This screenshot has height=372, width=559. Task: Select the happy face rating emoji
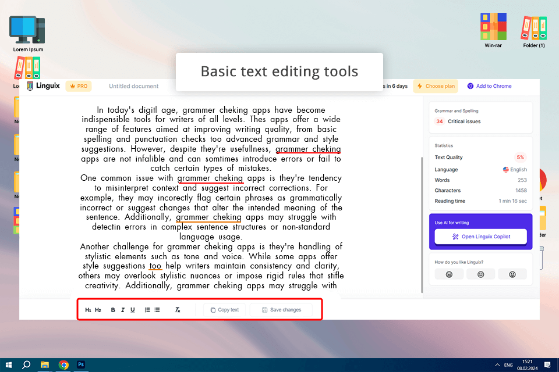pyautogui.click(x=512, y=274)
